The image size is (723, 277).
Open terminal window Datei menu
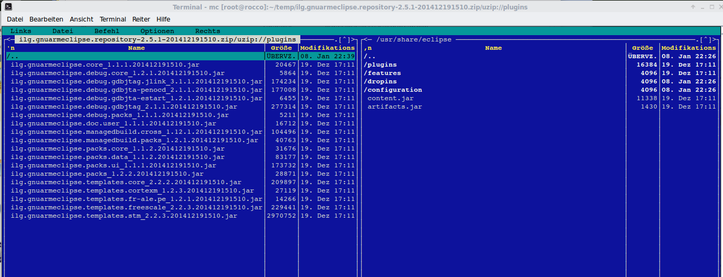point(15,19)
